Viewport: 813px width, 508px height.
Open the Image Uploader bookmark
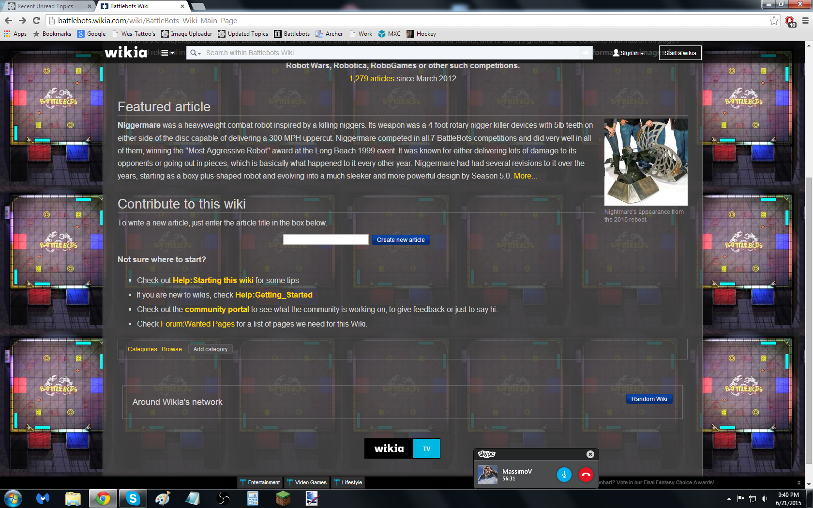click(186, 34)
